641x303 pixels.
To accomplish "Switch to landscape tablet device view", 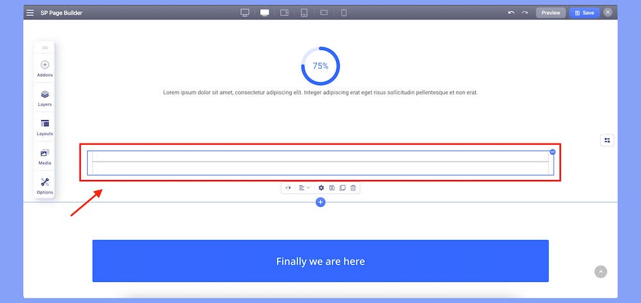I will pyautogui.click(x=285, y=13).
